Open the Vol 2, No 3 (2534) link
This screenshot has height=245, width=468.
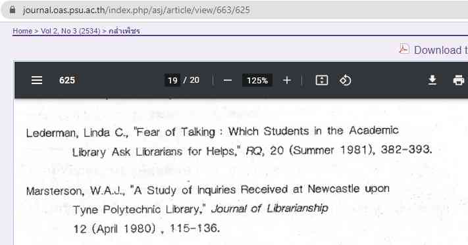(x=70, y=31)
